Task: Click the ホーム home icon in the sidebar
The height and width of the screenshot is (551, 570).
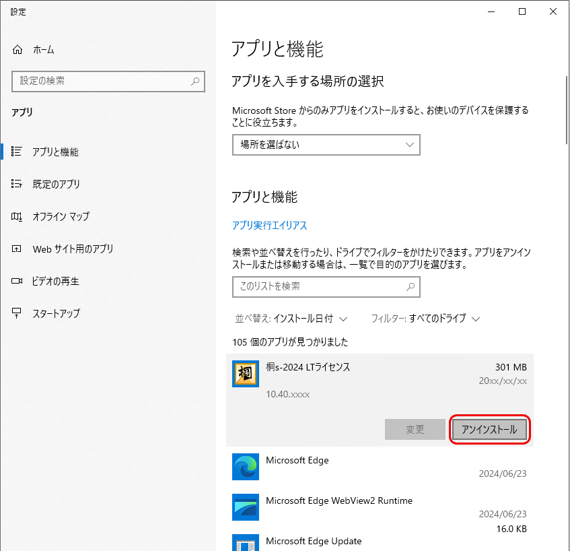Action: pos(17,49)
